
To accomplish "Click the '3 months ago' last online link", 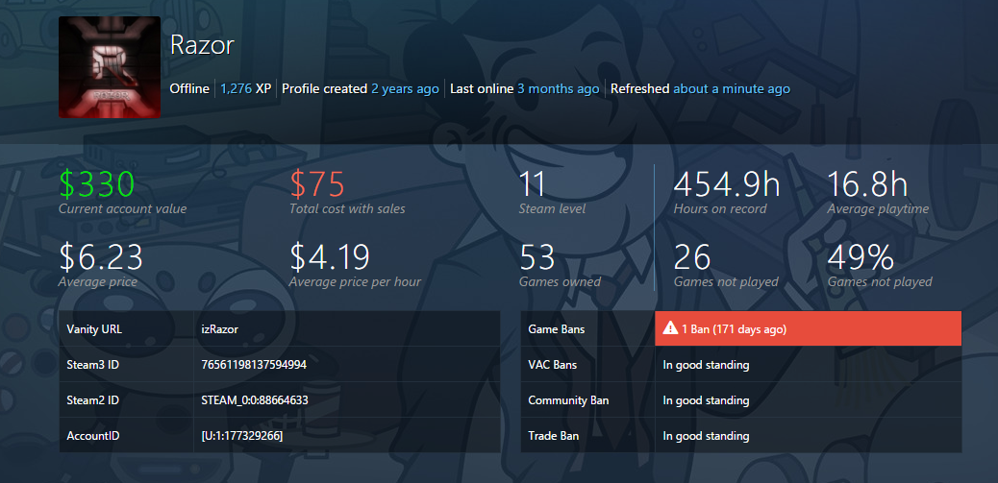I will click(x=559, y=89).
